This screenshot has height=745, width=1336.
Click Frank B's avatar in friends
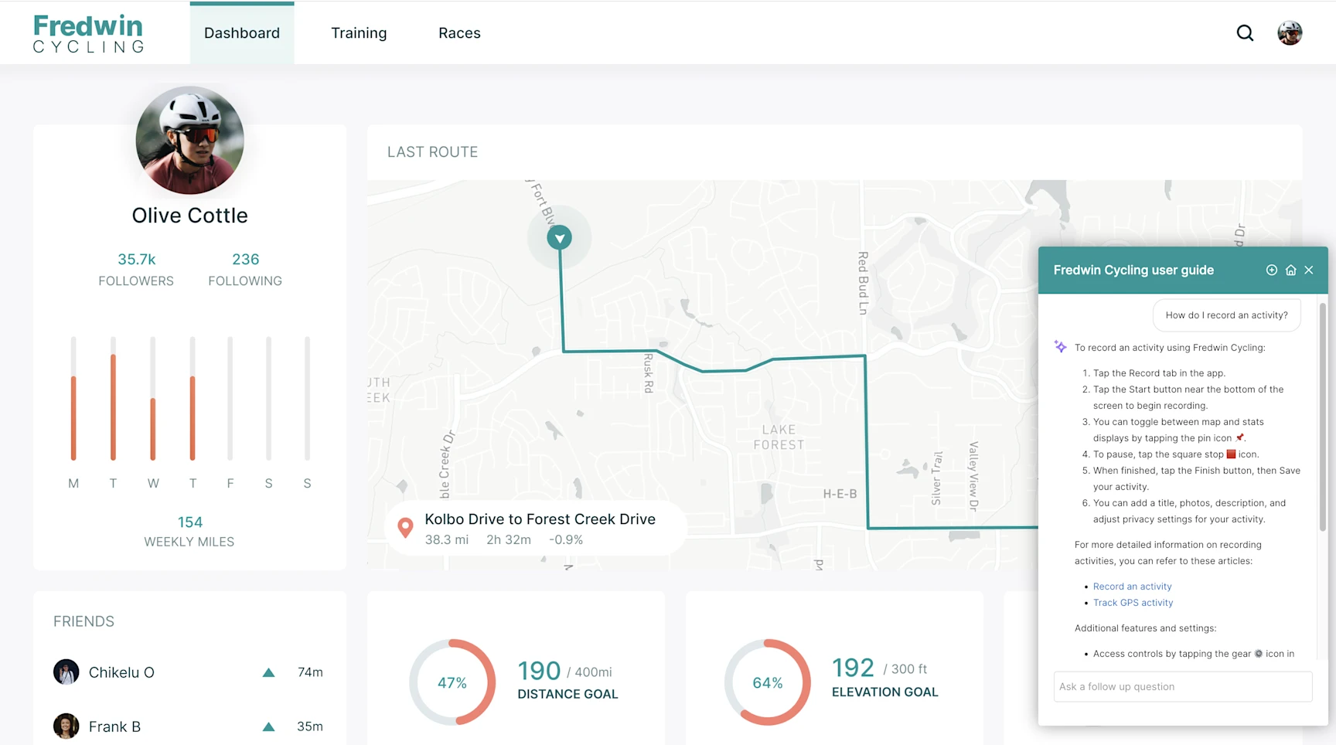coord(66,726)
